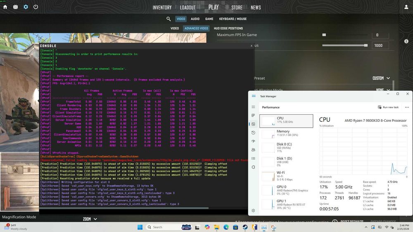
Task: Select the Advanced Video sub-tab
Action: 196,28
